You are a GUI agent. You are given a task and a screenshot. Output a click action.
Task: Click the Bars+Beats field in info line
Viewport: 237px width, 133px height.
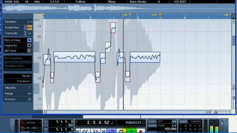138,1
